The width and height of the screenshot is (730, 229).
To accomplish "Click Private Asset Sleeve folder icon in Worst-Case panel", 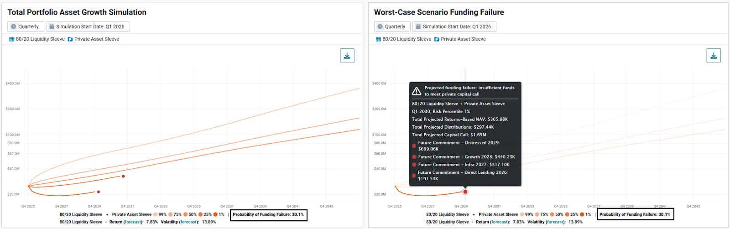I will 437,39.
